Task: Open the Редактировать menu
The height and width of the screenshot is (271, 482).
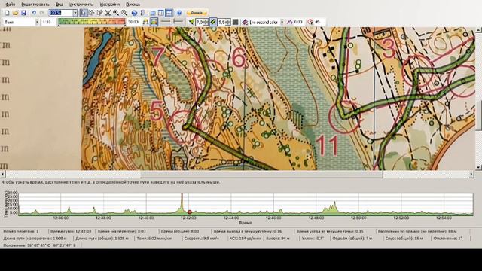Action: tap(35, 5)
